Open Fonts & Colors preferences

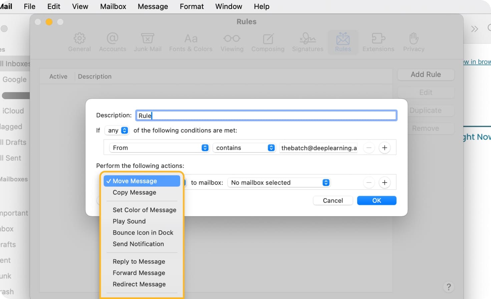(190, 41)
